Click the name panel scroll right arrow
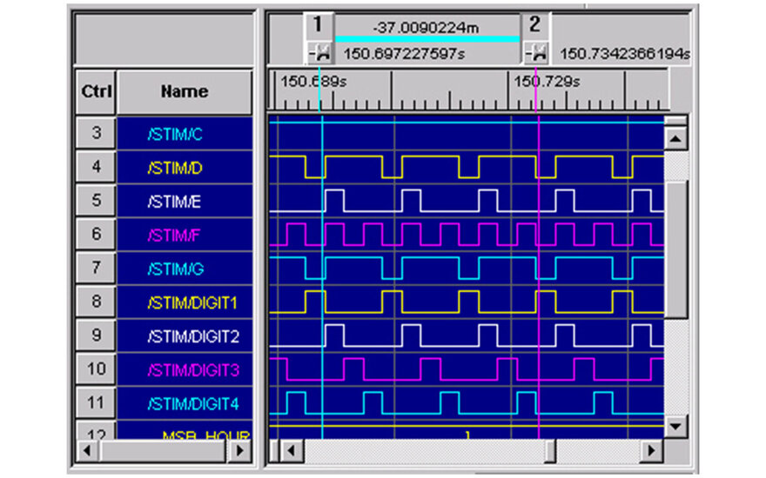 (239, 451)
